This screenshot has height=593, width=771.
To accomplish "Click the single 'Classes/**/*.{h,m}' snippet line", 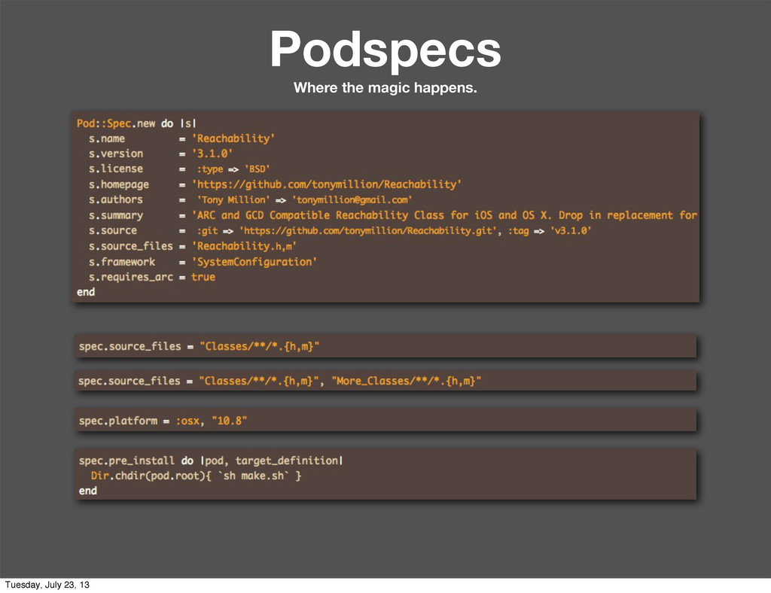I will point(199,346).
